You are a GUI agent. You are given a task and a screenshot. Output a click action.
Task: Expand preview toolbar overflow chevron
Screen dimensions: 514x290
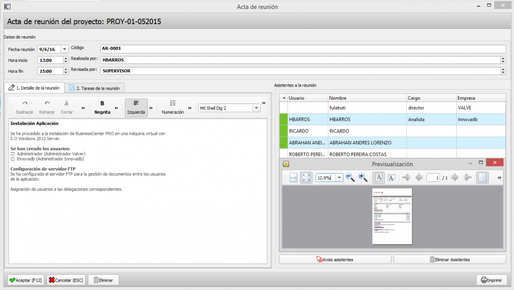[x=499, y=178]
